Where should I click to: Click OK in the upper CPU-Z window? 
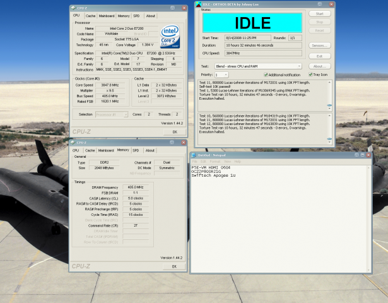point(175,132)
